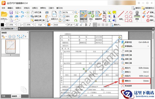This screenshot has width=155, height=99.
Task: Open the 编辑(E) menu
Action: pyautogui.click(x=10, y=8)
